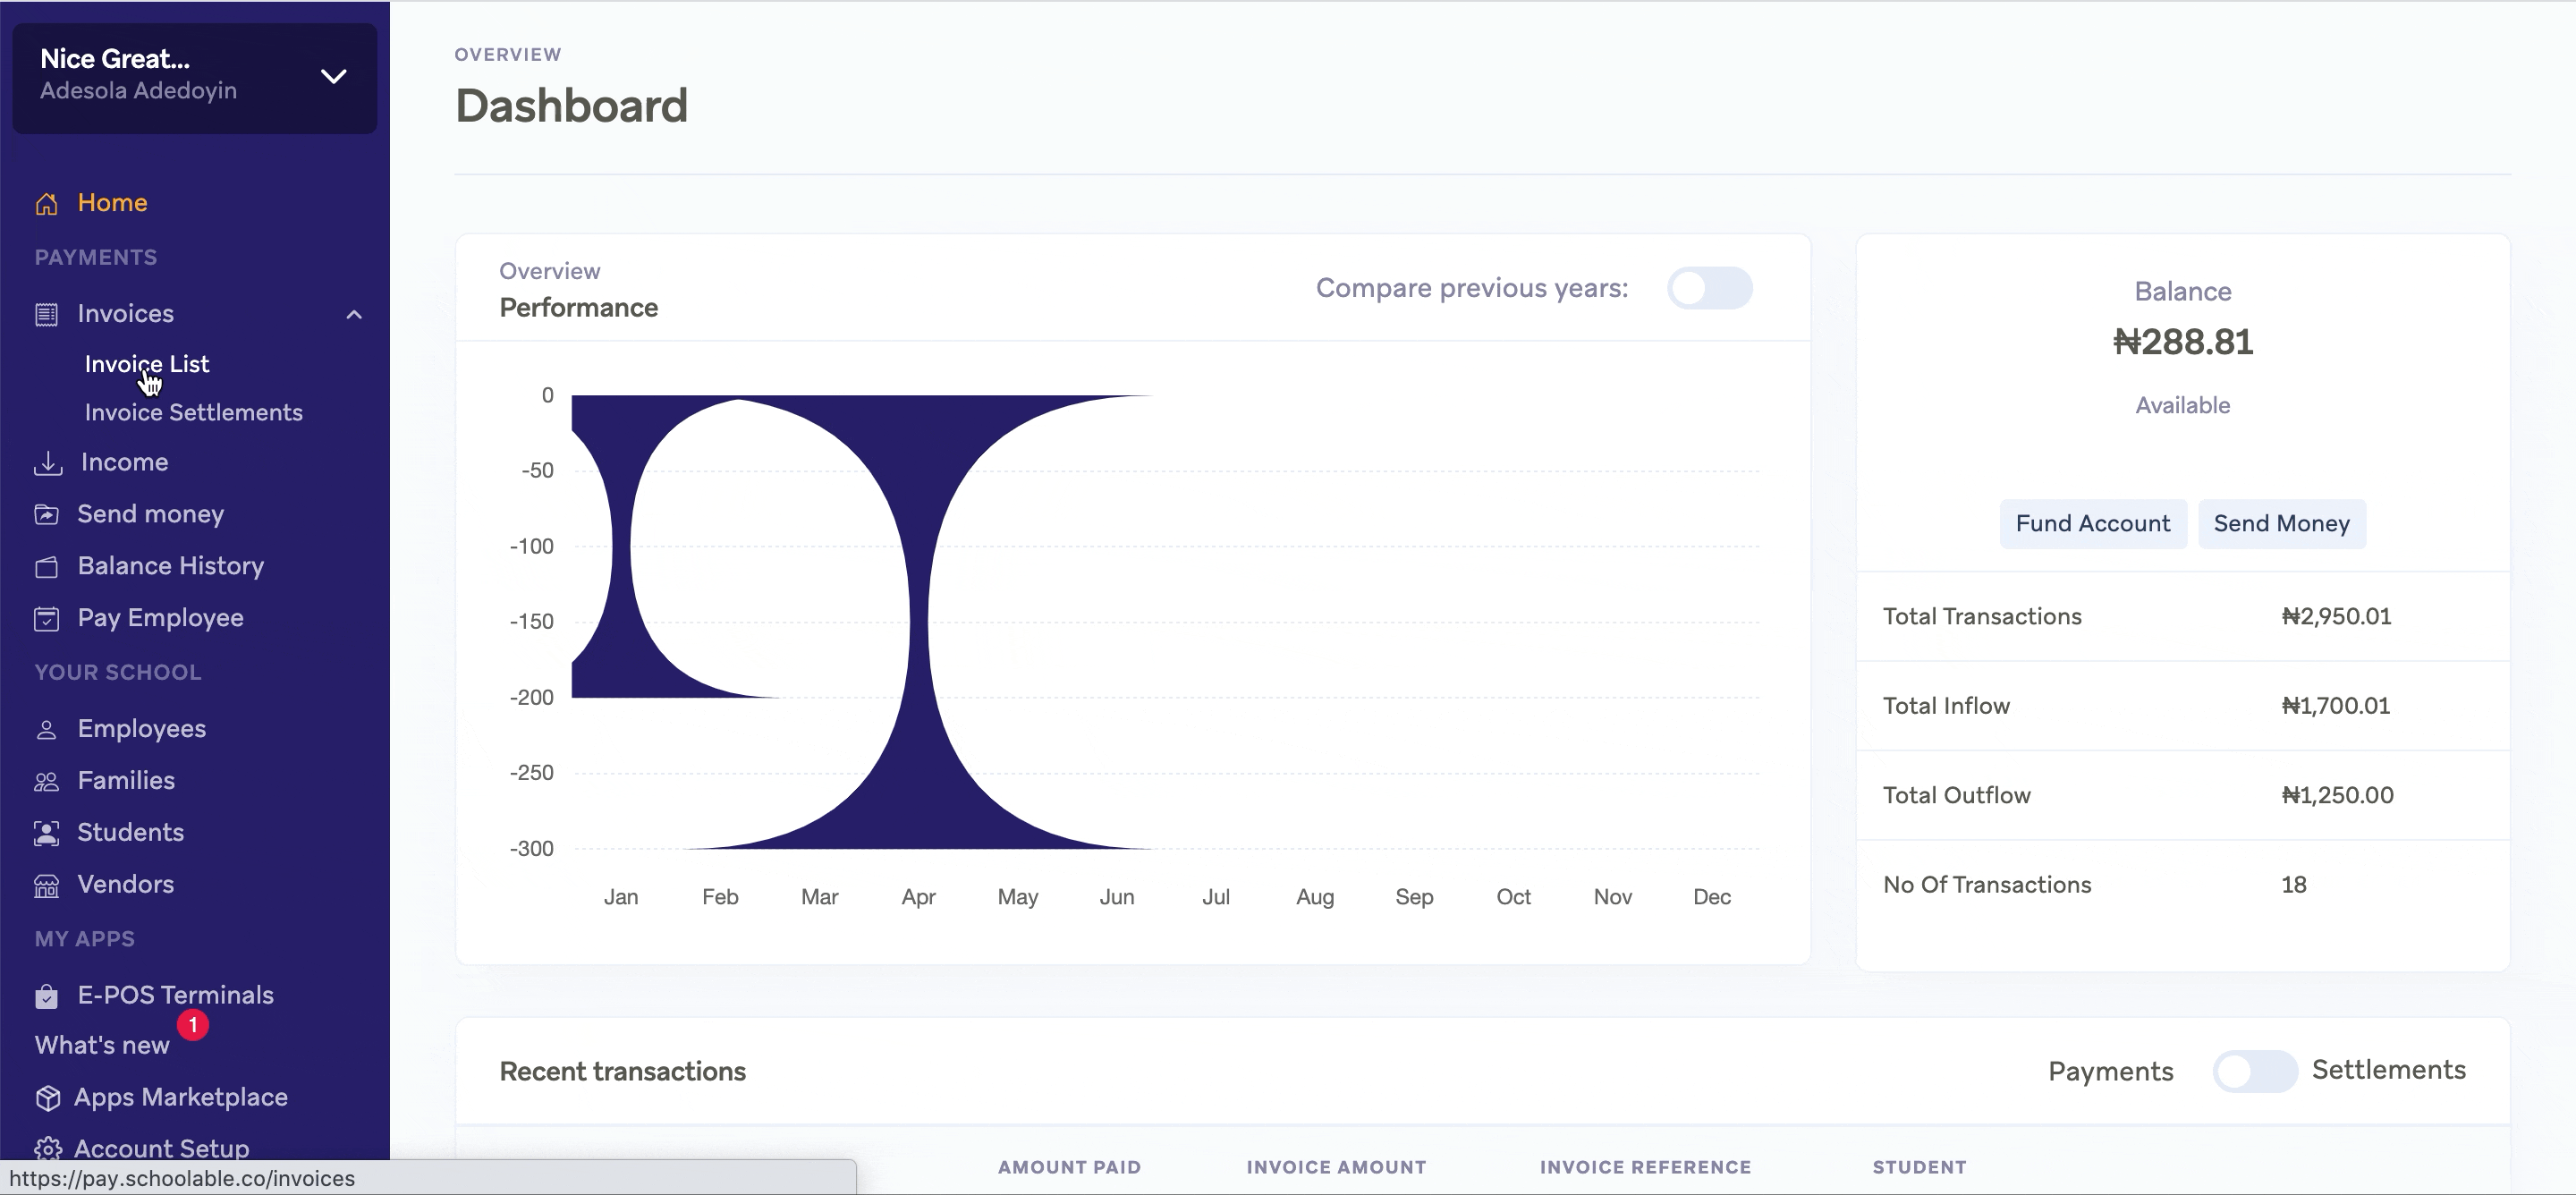Viewport: 2576px width, 1195px height.
Task: Go to Students page
Action: point(130,832)
